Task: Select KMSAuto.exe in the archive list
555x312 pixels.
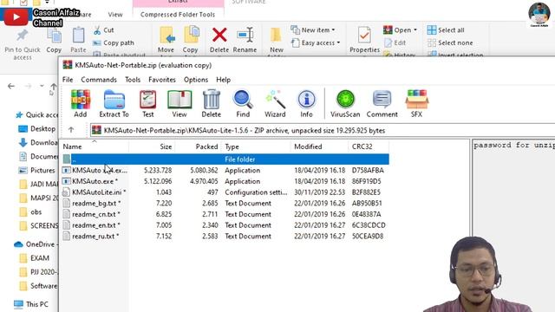Action: click(225, 181)
